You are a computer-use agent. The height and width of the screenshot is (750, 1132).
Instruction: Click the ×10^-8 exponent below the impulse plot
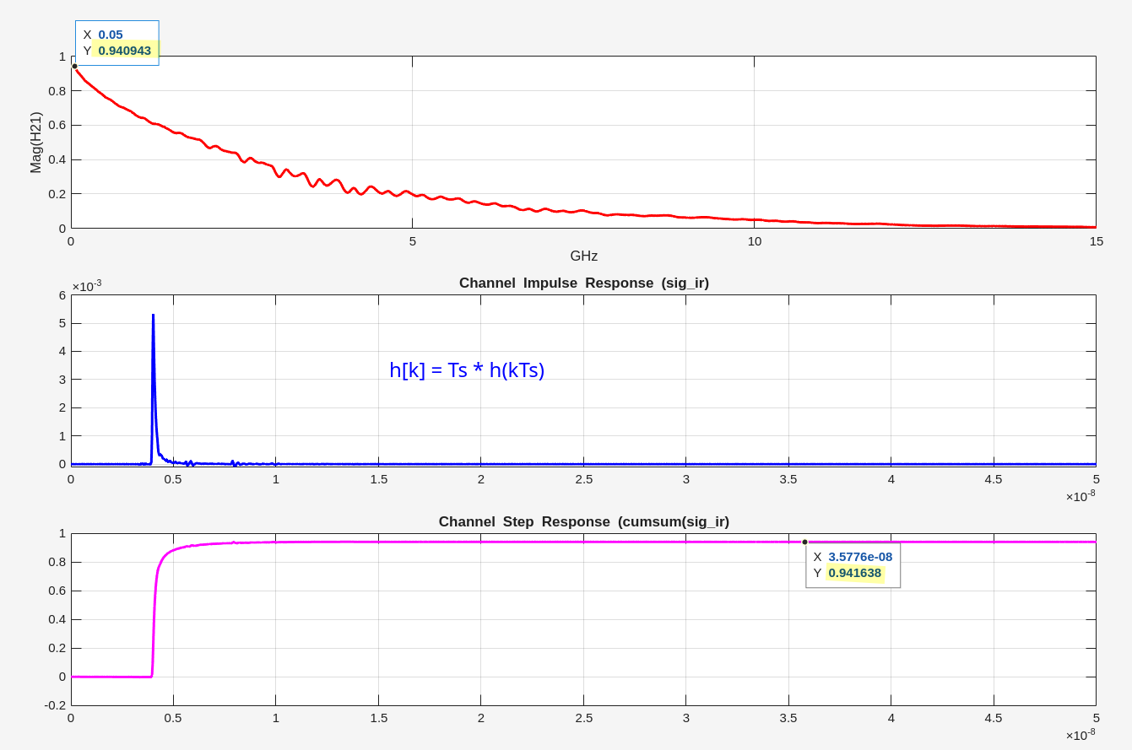point(1080,496)
